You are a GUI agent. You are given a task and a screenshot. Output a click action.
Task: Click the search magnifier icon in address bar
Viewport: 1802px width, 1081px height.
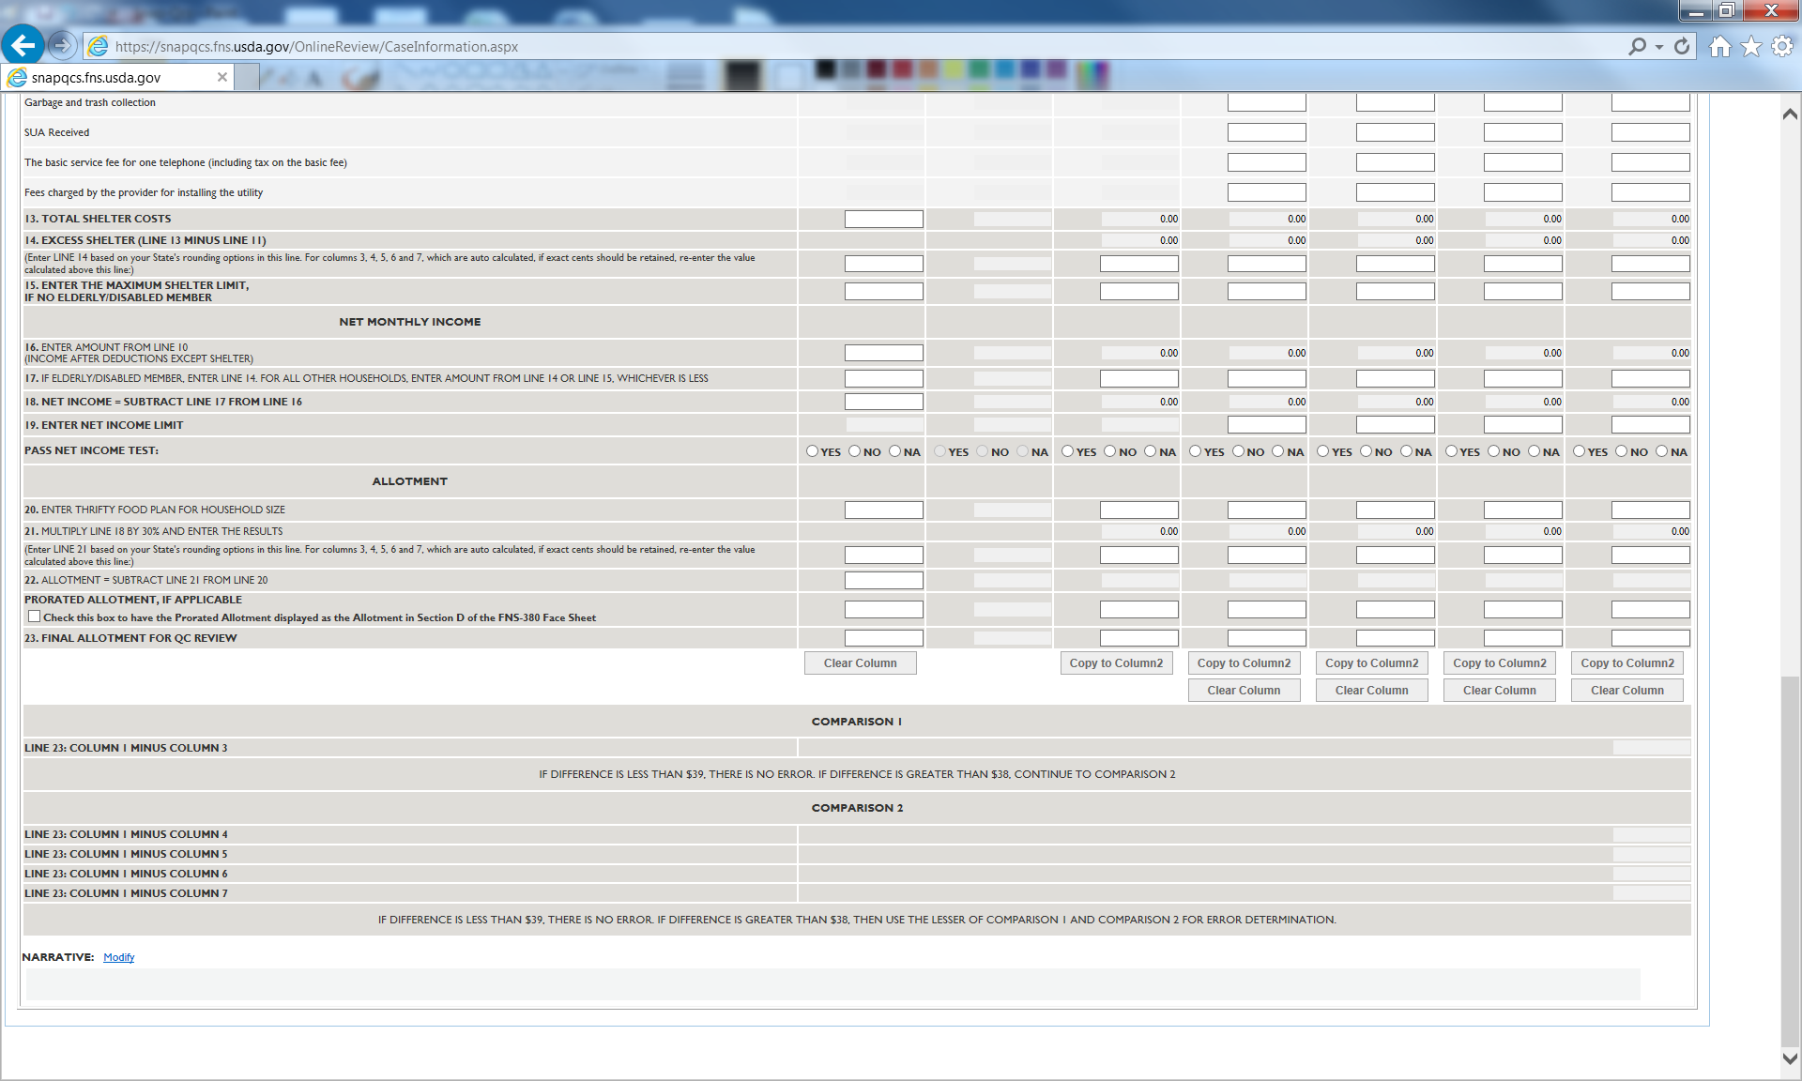(x=1637, y=46)
